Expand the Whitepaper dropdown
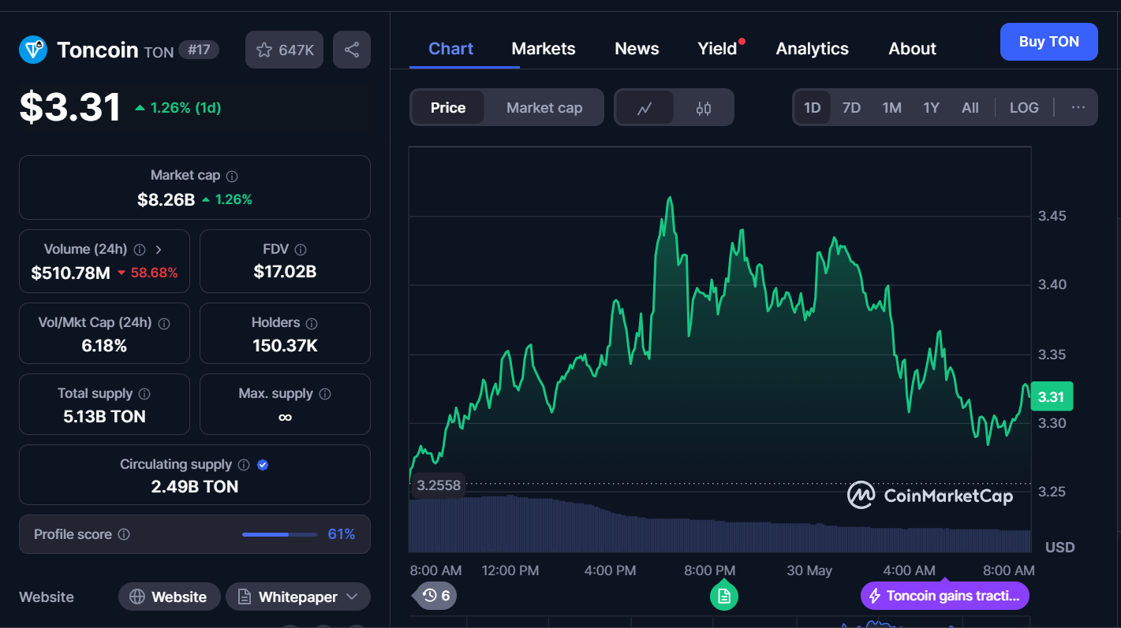The image size is (1121, 628). 298,596
